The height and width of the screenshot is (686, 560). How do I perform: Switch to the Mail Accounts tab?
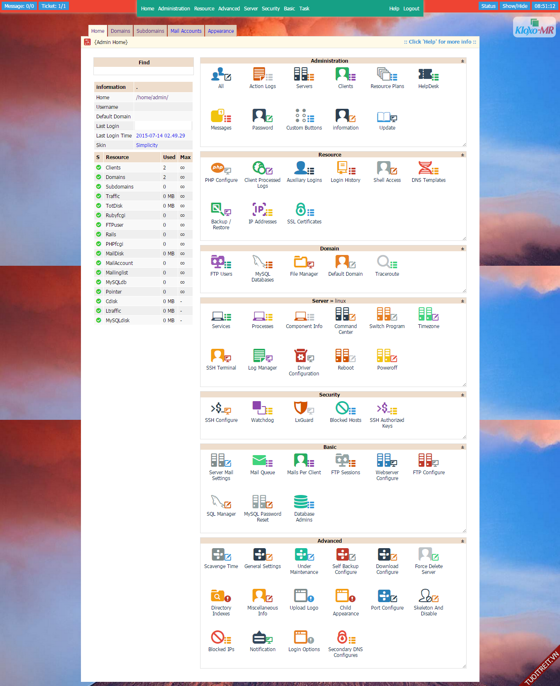(186, 31)
